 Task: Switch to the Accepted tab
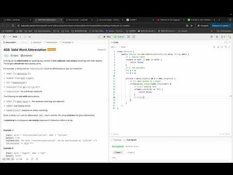[x=67, y=42]
